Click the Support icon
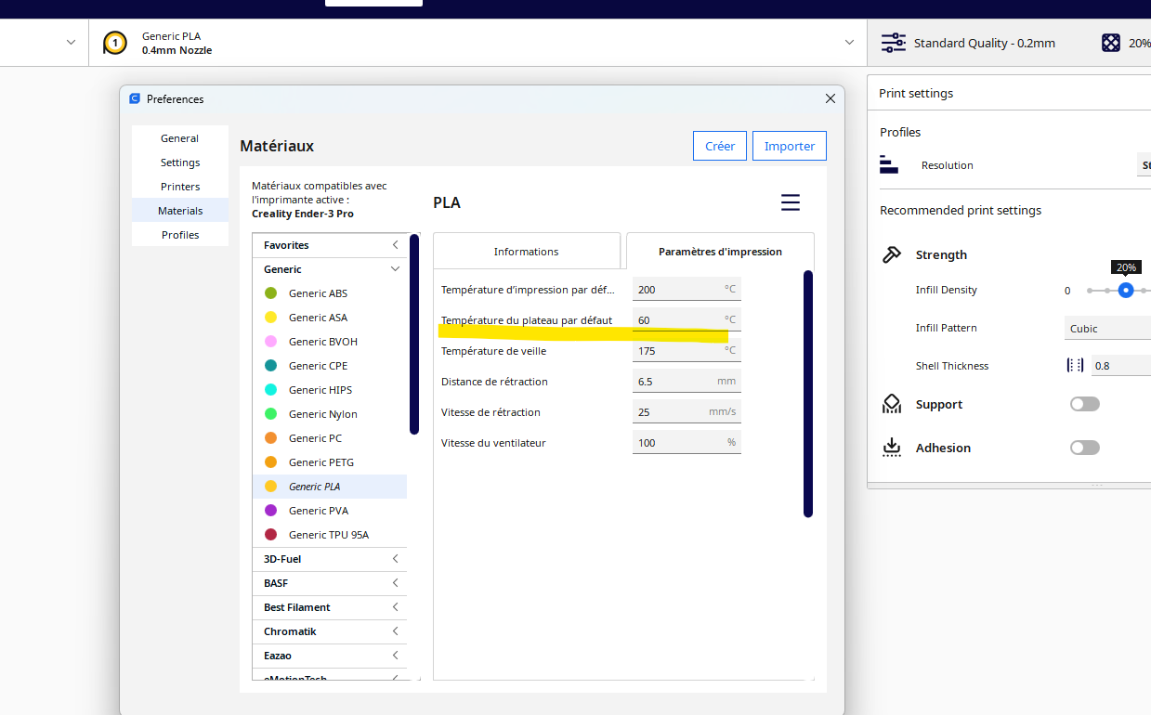This screenshot has width=1151, height=715. 892,404
